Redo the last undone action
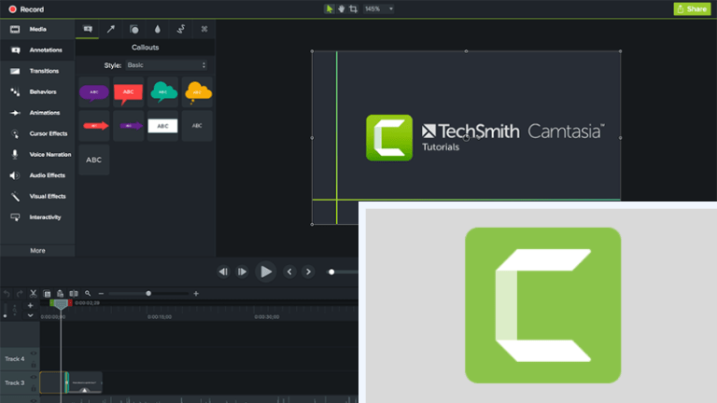The width and height of the screenshot is (717, 403). 20,294
